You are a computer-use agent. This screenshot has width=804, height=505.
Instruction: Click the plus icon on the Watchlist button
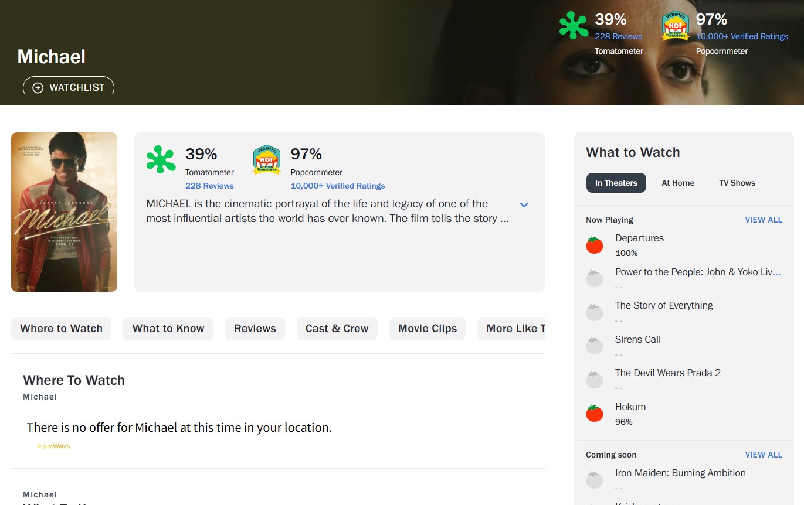point(38,88)
